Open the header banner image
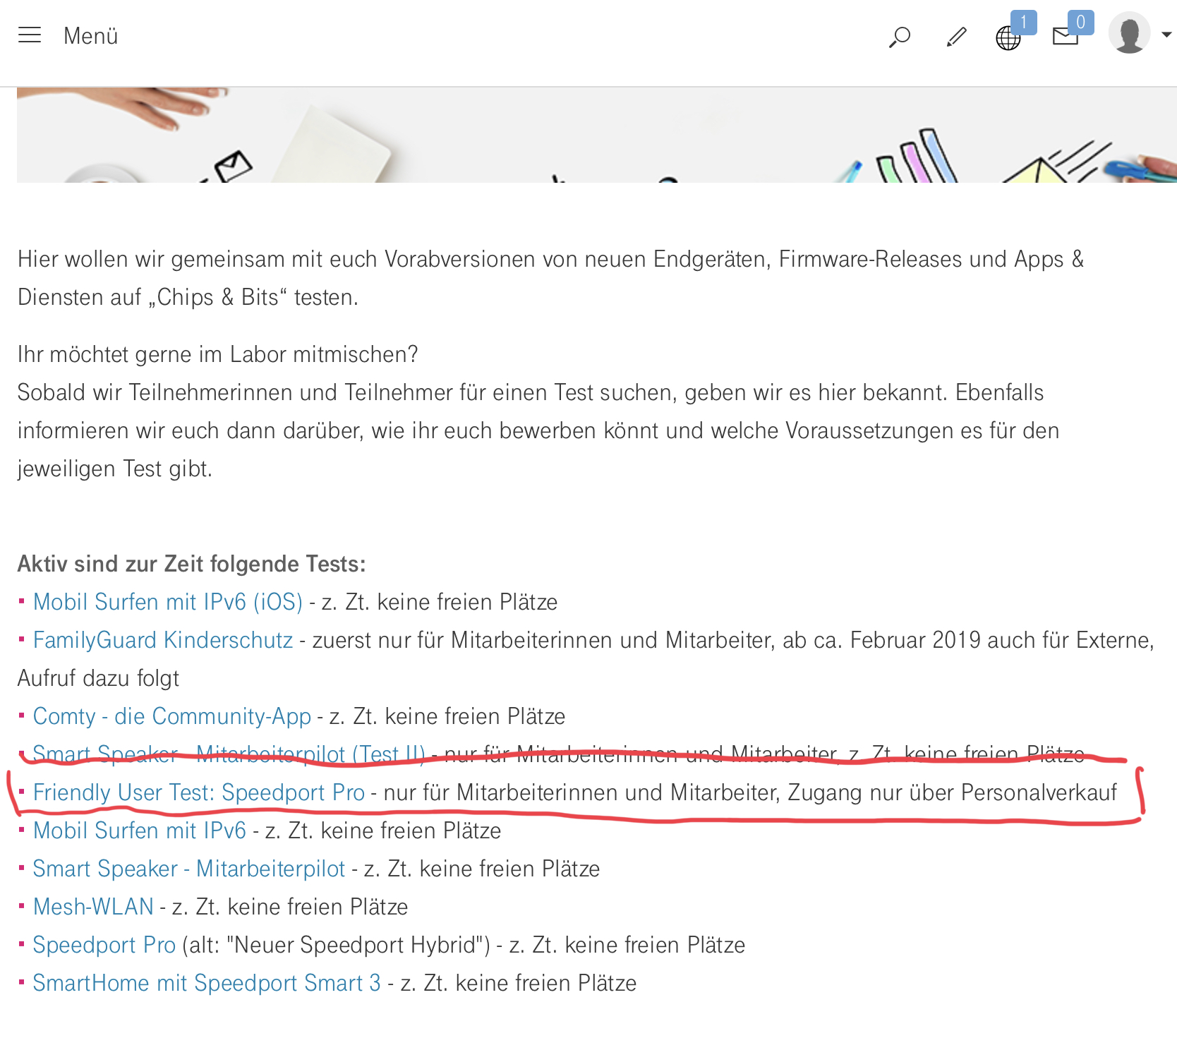This screenshot has height=1050, width=1177. [x=597, y=135]
